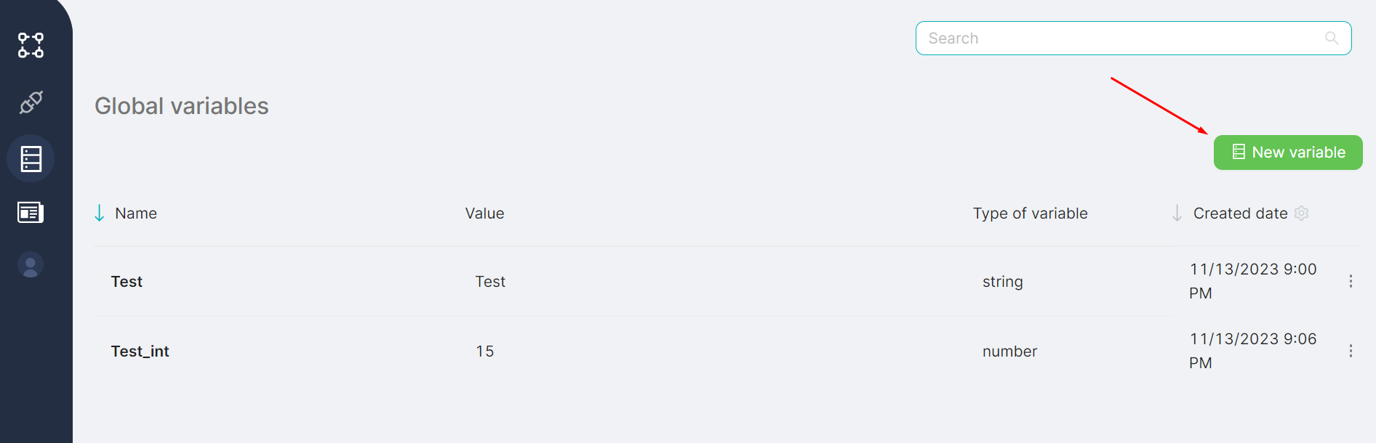The image size is (1376, 443).
Task: Sort by Created date arrow
Action: point(1177,214)
